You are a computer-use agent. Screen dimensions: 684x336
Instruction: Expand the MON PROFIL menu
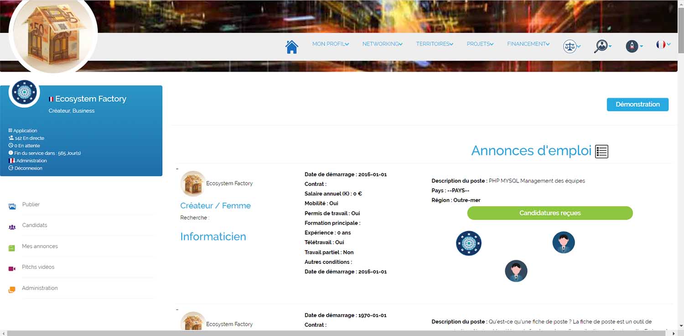331,44
